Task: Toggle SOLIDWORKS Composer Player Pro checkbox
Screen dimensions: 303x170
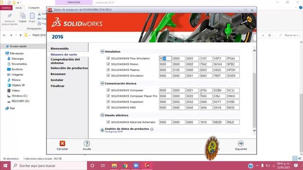Action: pyautogui.click(x=108, y=96)
